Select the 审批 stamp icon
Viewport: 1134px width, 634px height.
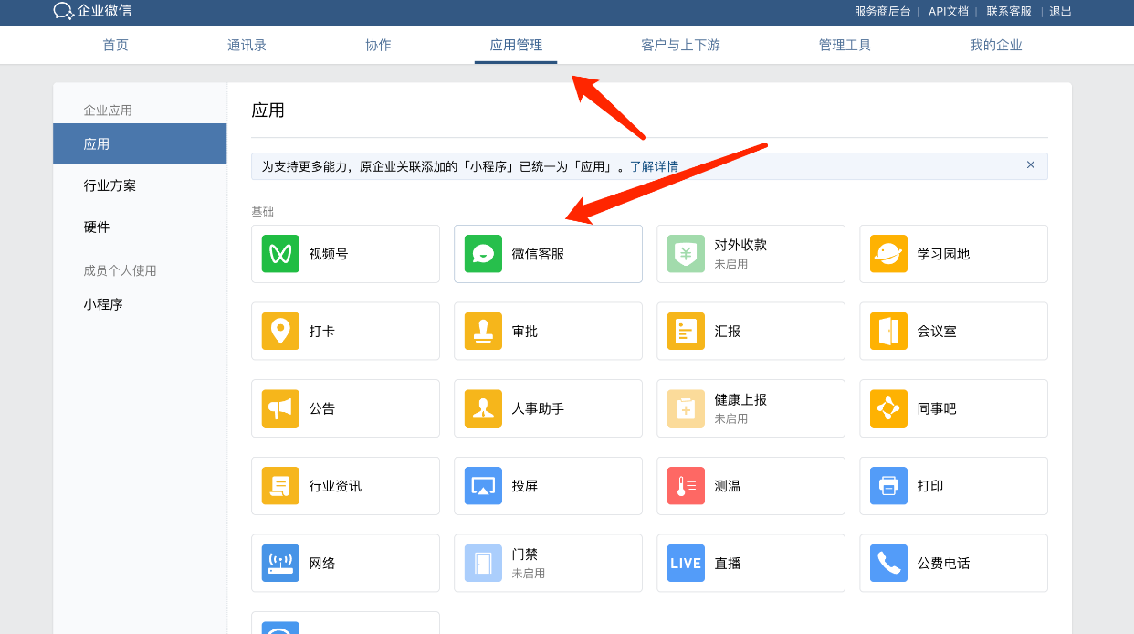483,332
